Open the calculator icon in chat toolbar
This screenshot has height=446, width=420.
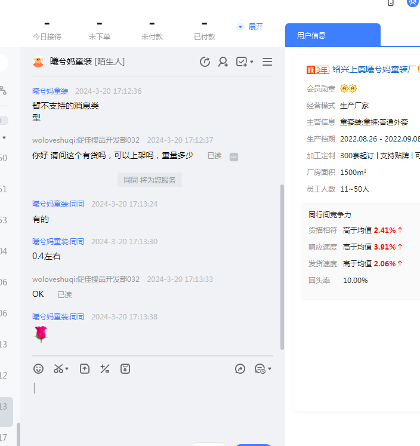click(x=105, y=369)
